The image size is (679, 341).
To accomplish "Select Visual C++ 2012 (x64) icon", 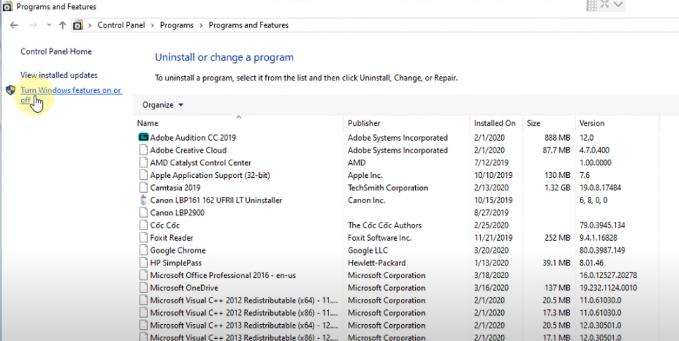I will (x=143, y=300).
